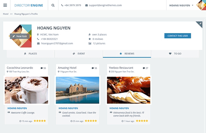Click the ticket icon in Event tab
Screen dimensions: 206x133
pyautogui.click(x=74, y=54)
